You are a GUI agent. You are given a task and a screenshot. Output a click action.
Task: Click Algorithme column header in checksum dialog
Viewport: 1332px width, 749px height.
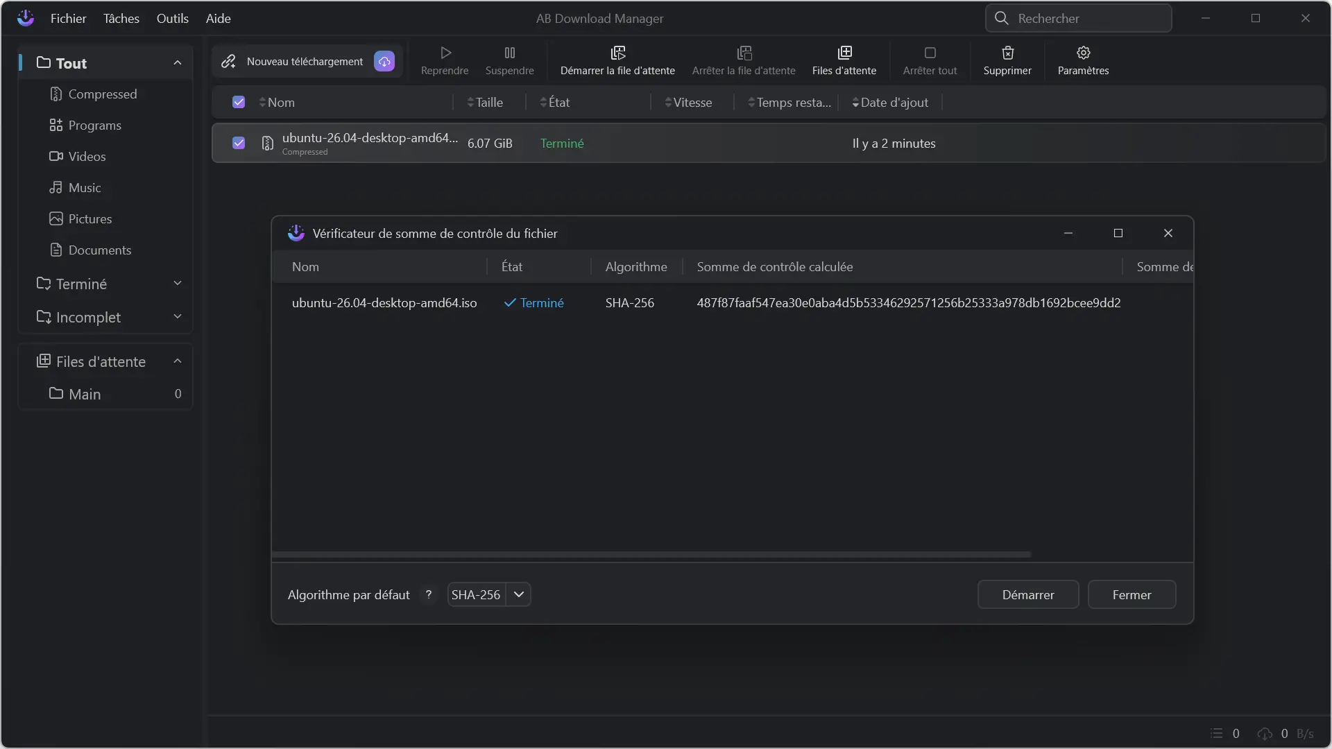636,267
